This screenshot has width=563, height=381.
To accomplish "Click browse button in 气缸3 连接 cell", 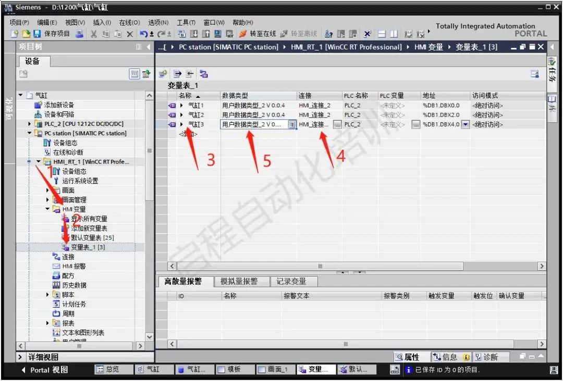I will click(337, 124).
